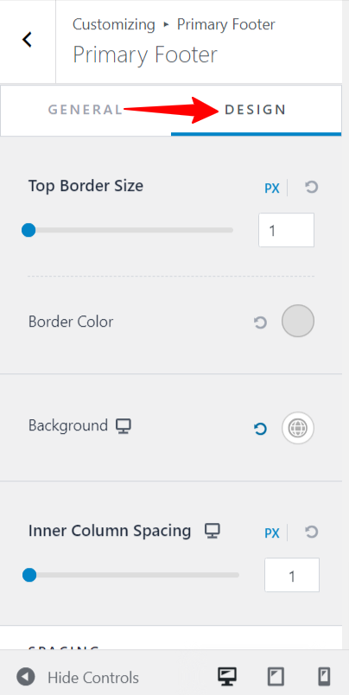Click the Top Border Size slider handle

29,230
